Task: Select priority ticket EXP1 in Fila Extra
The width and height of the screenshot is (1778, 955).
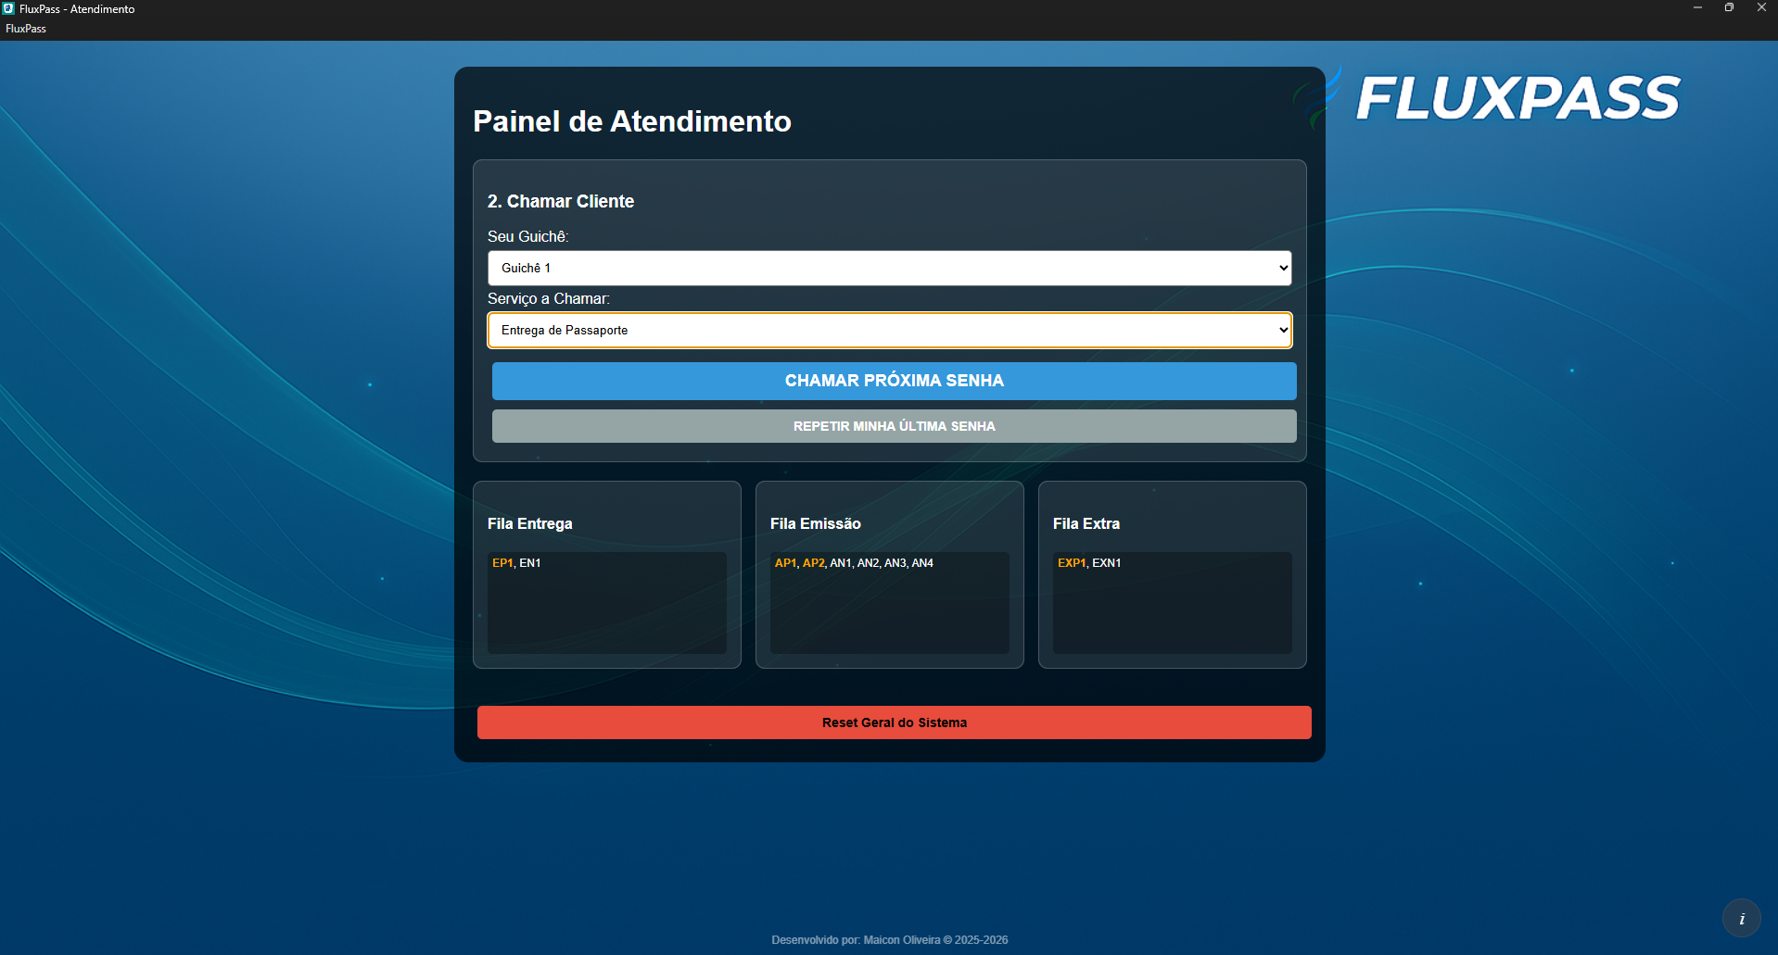Action: pyautogui.click(x=1071, y=563)
